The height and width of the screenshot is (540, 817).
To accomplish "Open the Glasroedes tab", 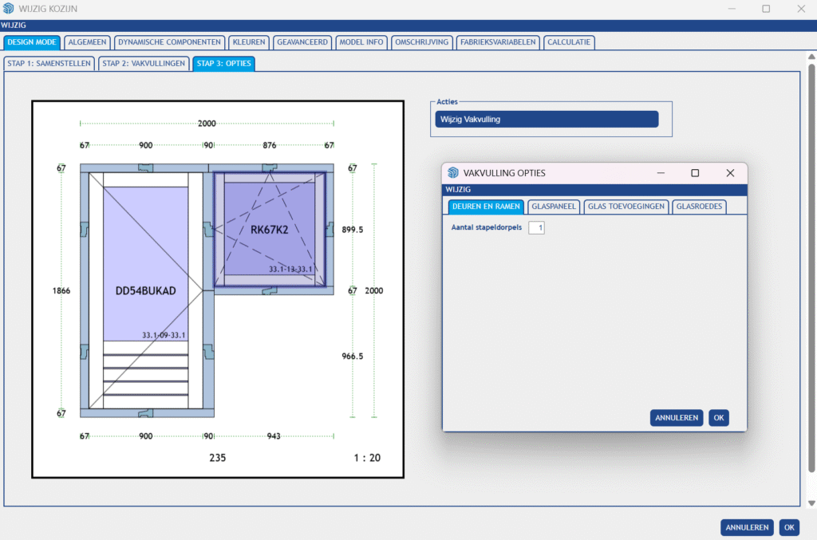I will [x=699, y=207].
